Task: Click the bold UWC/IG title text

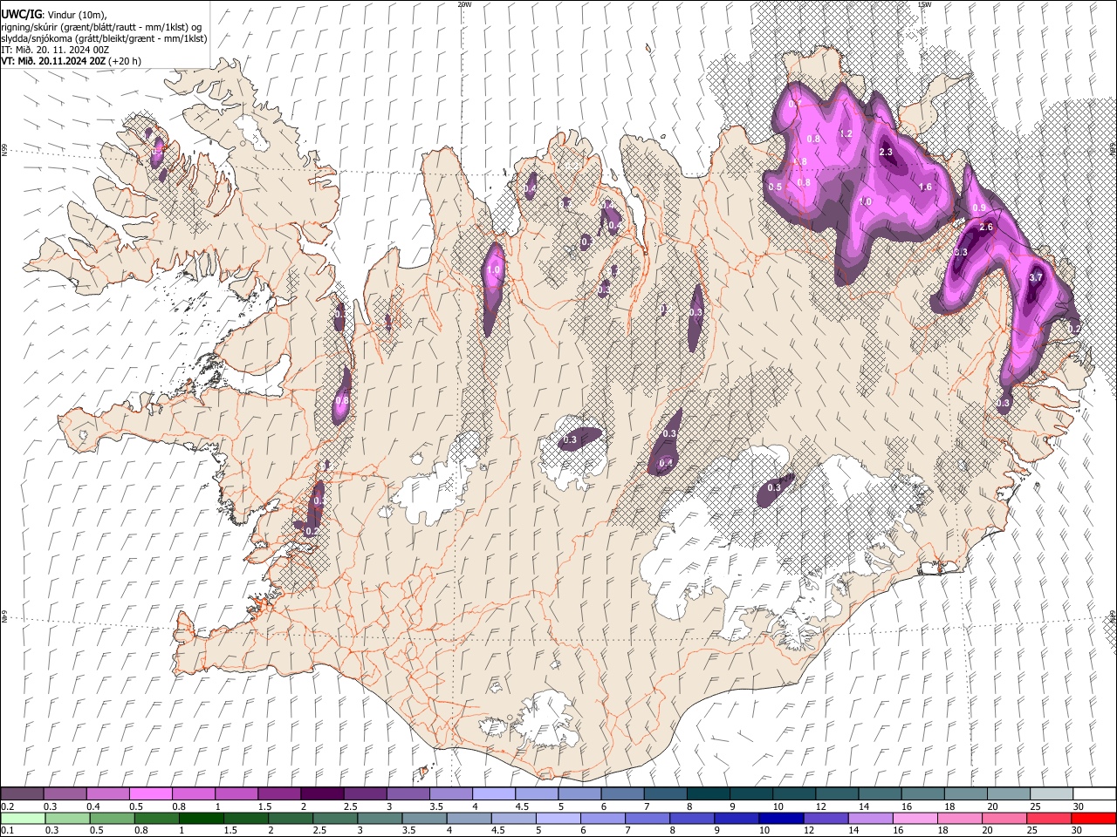Action: click(x=21, y=13)
